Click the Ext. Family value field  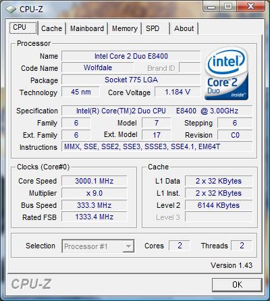76,135
